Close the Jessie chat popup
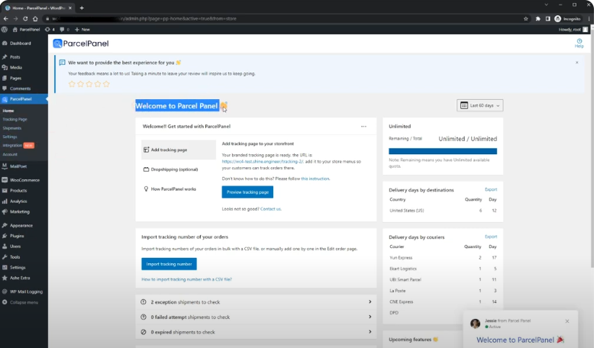The height and width of the screenshot is (348, 597). coord(567,321)
